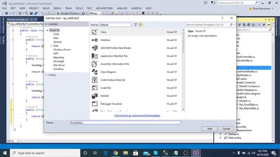Select Code Analysis Rule Set icon
The height and width of the screenshot is (157, 280).
94,80
